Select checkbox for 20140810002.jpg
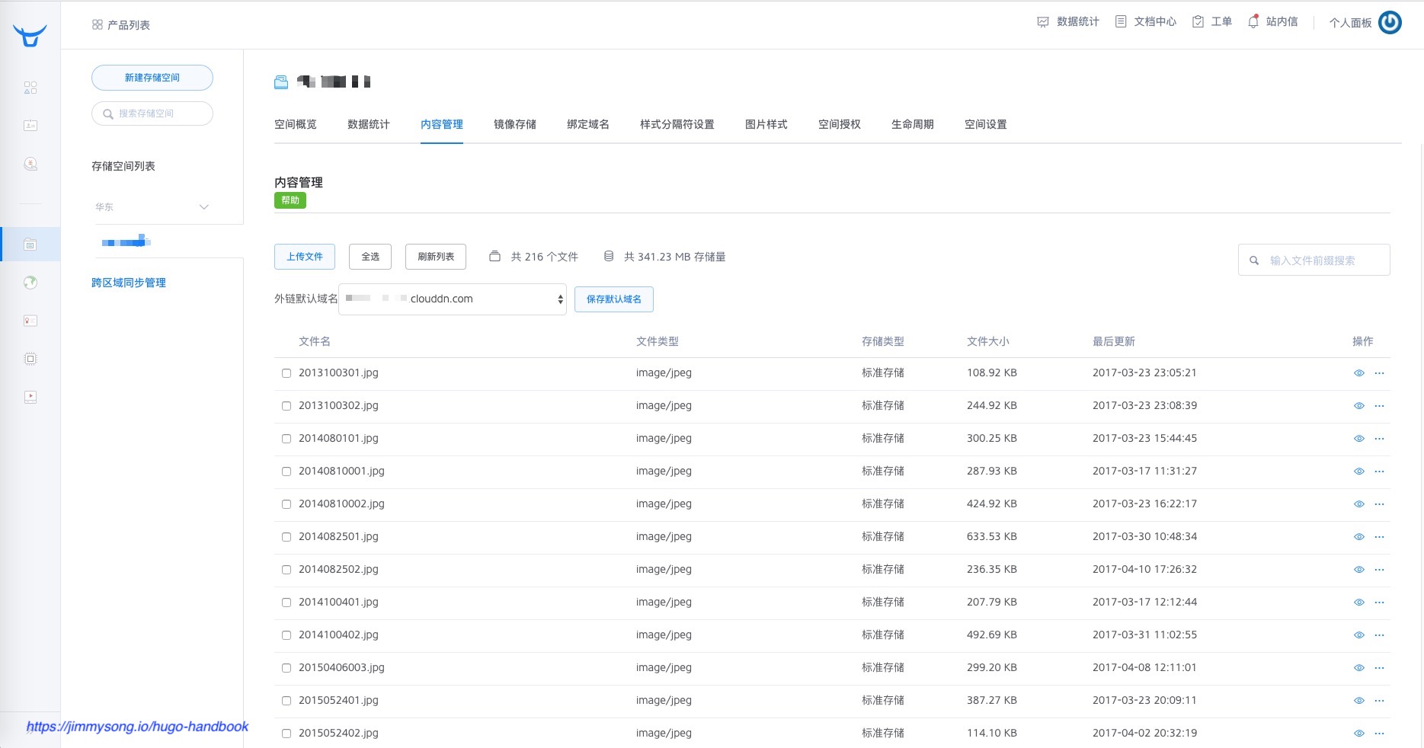 286,504
